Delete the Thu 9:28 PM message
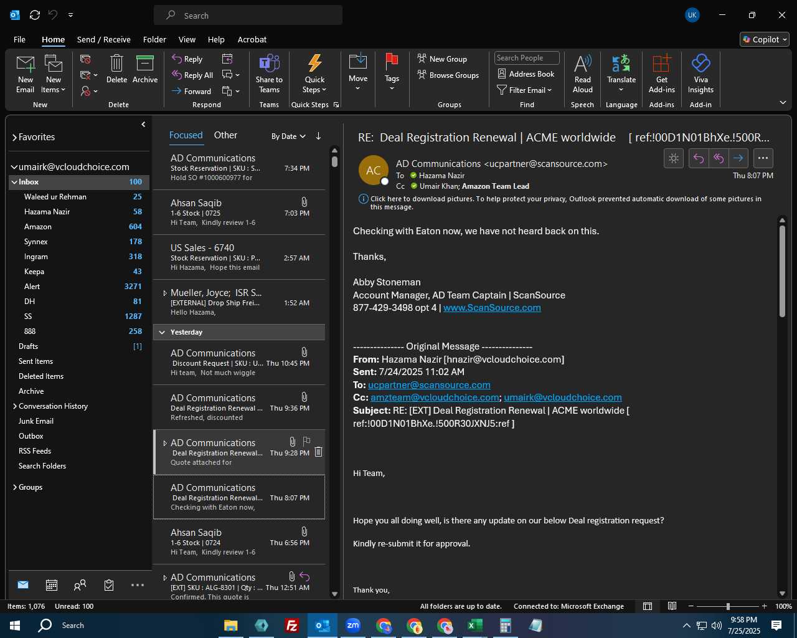Screen dimensions: 797x638 point(318,452)
